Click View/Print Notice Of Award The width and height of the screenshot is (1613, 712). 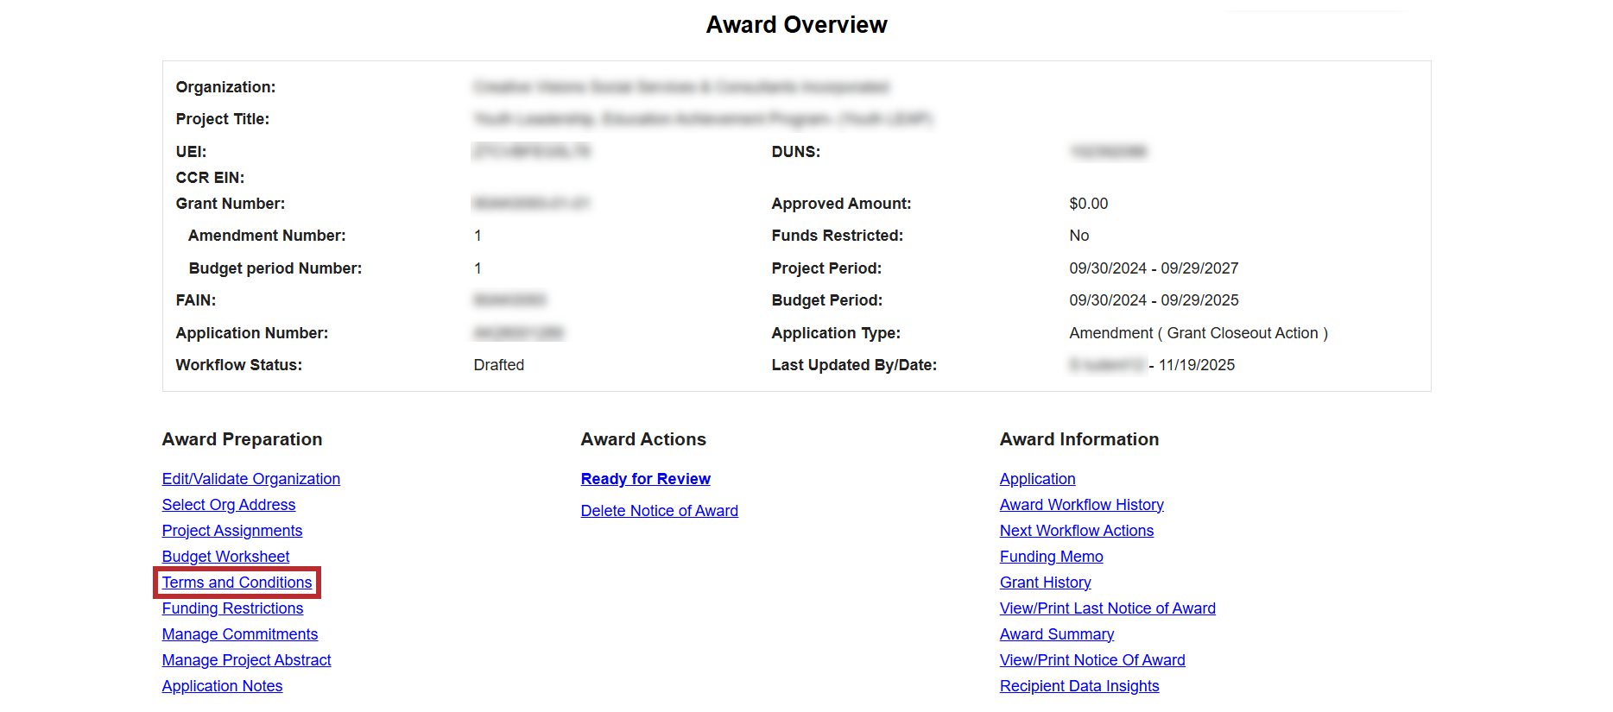pos(1091,660)
